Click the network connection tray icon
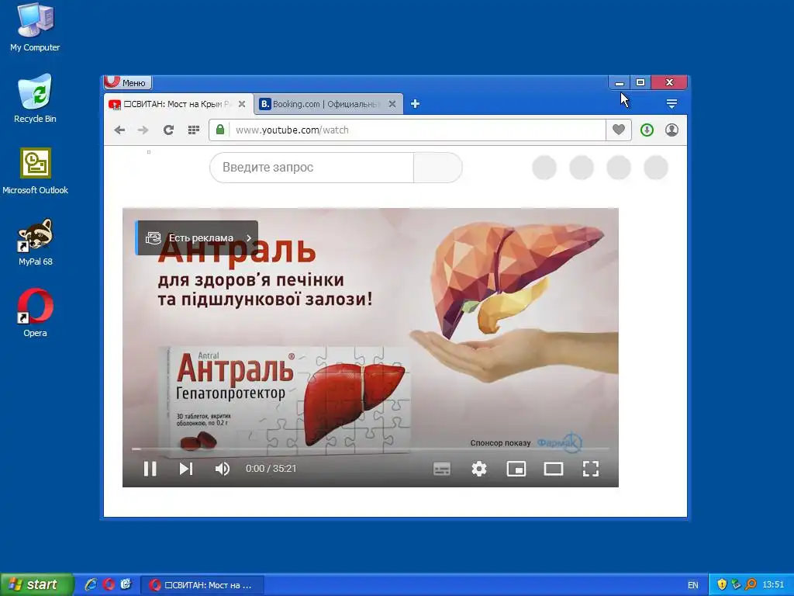This screenshot has width=794, height=596. [736, 584]
